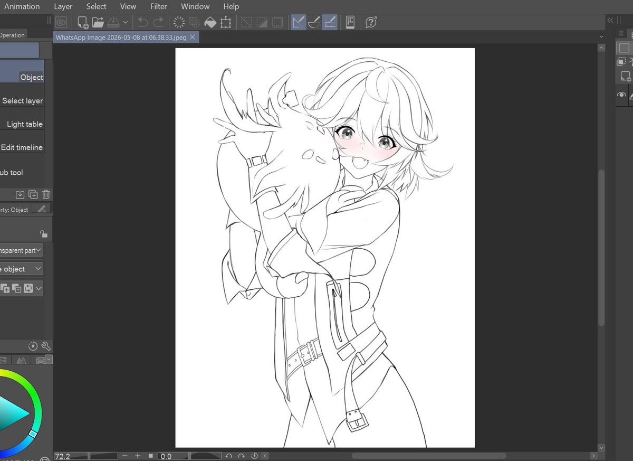The width and height of the screenshot is (633, 461).
Task: Open the Layer menu
Action: click(x=63, y=6)
